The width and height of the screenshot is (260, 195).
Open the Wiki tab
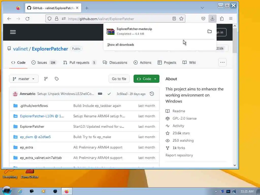(189, 62)
